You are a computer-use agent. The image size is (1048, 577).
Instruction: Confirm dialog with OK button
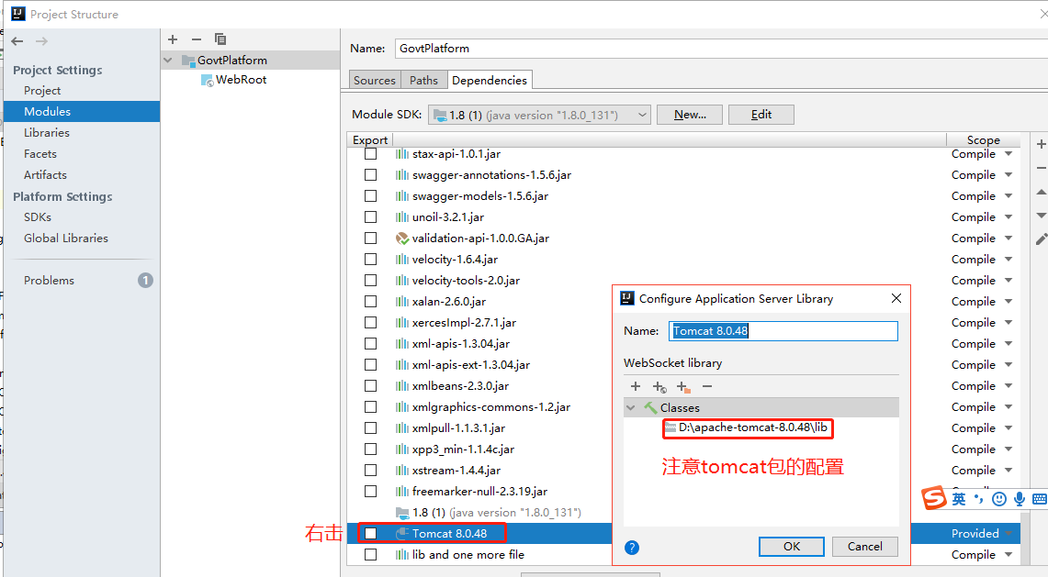(x=792, y=547)
